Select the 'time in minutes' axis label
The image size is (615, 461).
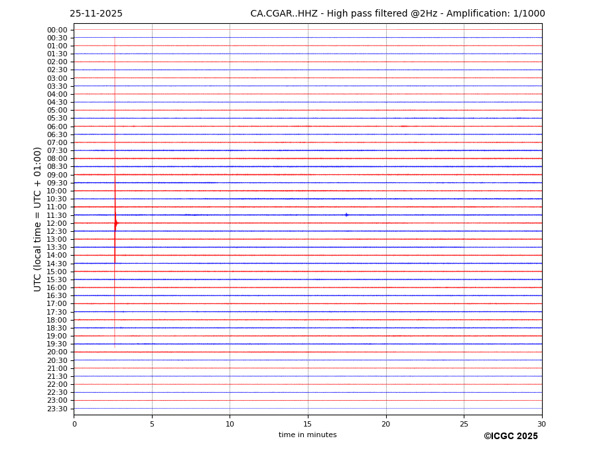click(307, 435)
